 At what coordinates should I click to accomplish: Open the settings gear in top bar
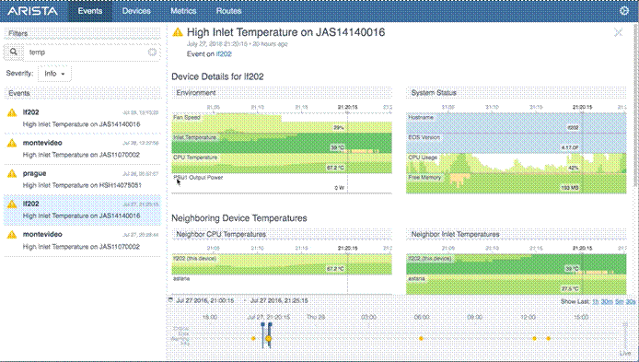(x=624, y=11)
